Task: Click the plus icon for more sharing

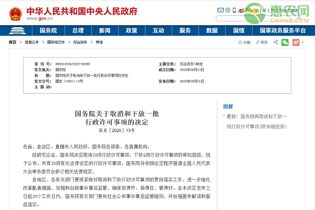Action: coord(302,42)
